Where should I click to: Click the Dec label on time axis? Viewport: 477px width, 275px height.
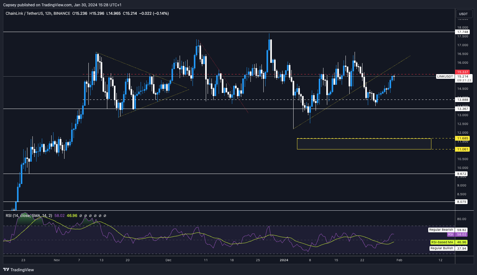[168, 260]
